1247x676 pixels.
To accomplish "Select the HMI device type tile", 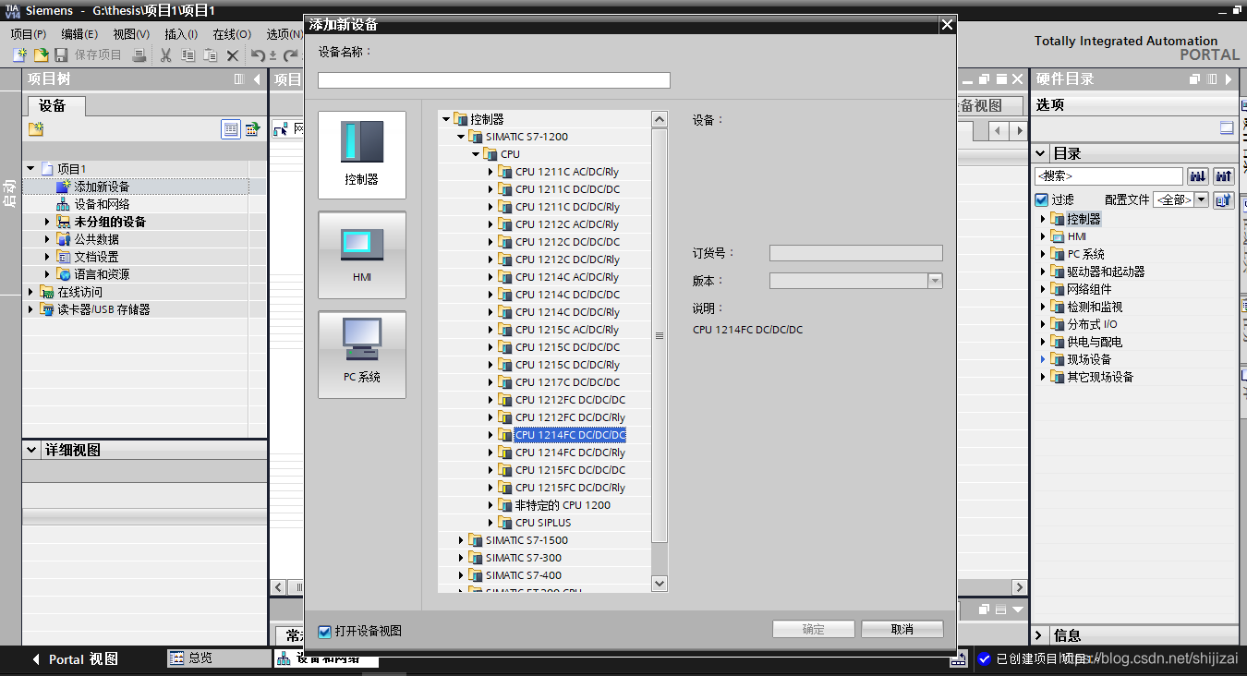I will [362, 255].
